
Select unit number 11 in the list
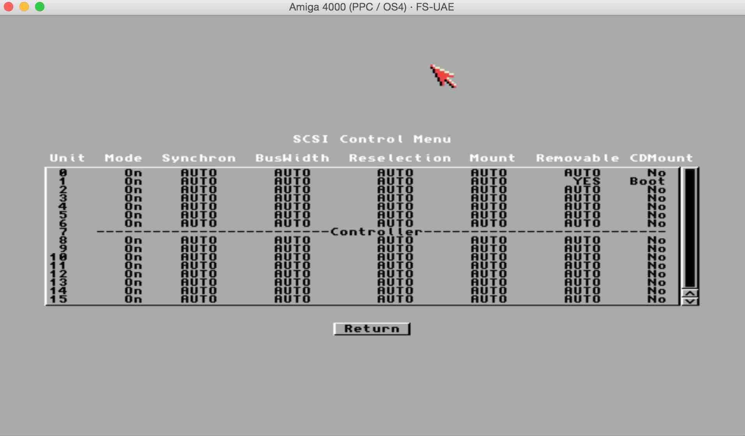58,266
